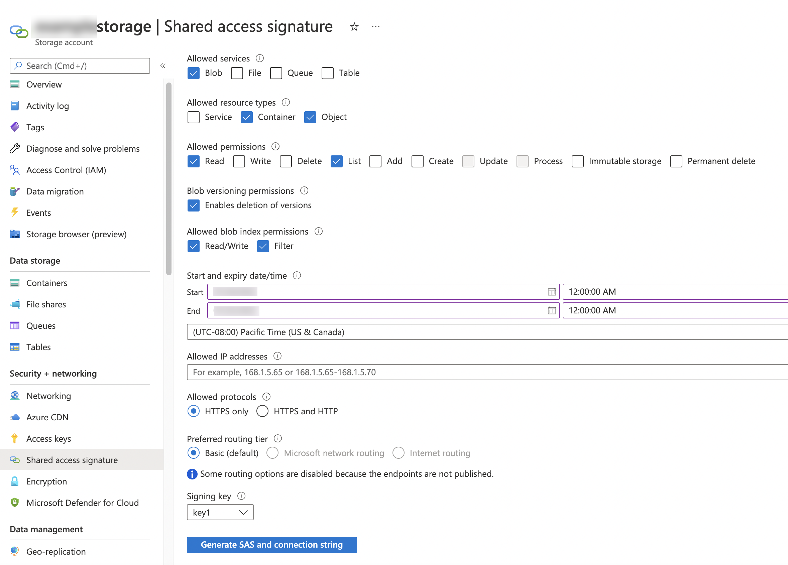Go to the Overview menu entry
788x565 pixels.
pyautogui.click(x=44, y=85)
